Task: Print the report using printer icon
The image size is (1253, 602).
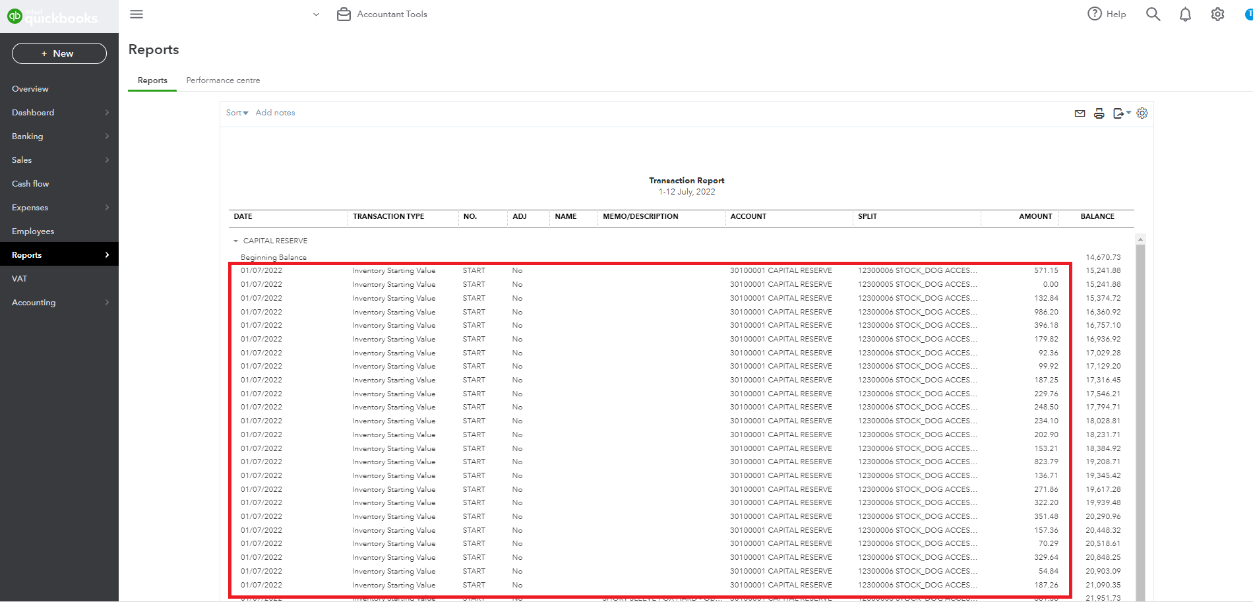Action: coord(1099,113)
